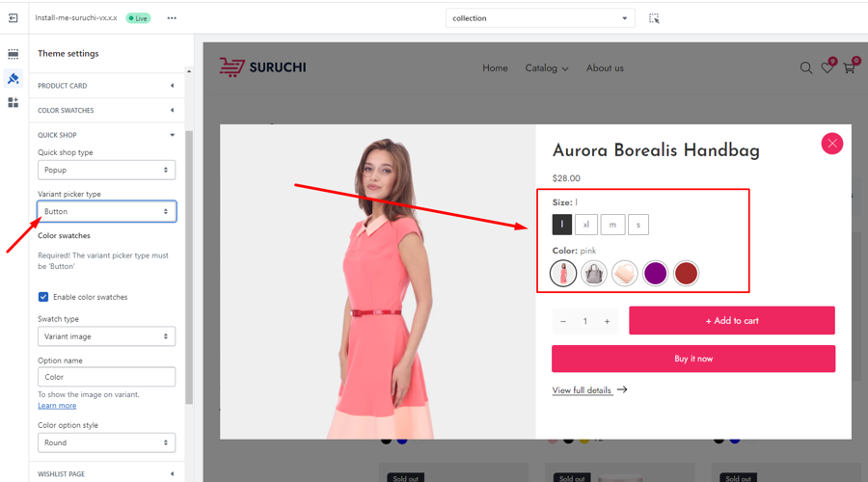The width and height of the screenshot is (868, 482).
Task: Open the Variant picker type dropdown
Action: [x=106, y=211]
